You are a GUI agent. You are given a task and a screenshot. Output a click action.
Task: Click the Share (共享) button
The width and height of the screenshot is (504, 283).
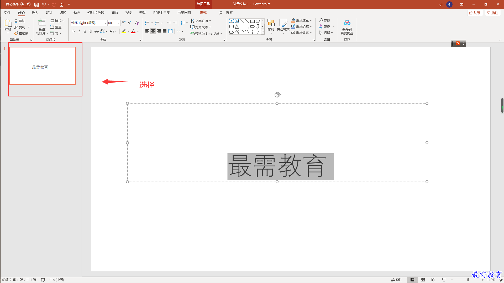[475, 13]
